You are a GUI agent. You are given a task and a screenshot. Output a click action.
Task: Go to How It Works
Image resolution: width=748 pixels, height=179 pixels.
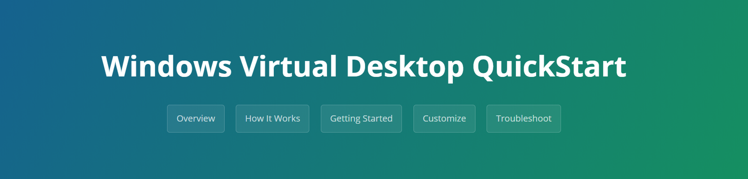tap(272, 119)
